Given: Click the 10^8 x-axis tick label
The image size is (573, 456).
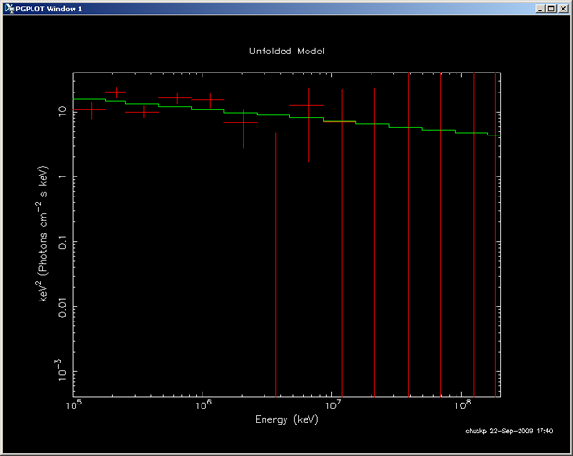Looking at the screenshot, I should point(462,404).
